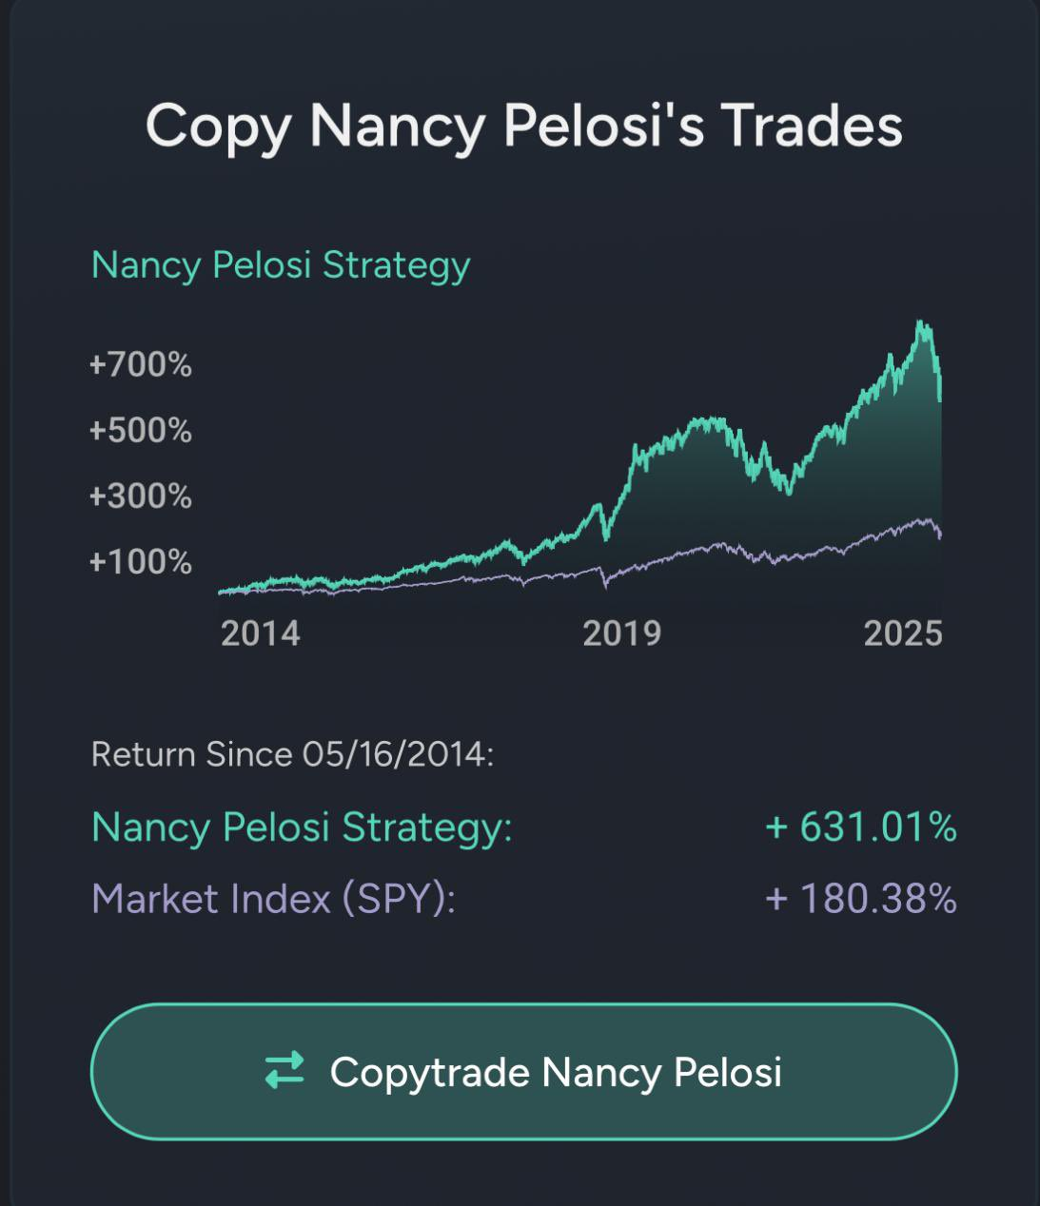The image size is (1040, 1206).
Task: Click the Nancy Pelosi Strategy chart legend label
Action: [281, 264]
